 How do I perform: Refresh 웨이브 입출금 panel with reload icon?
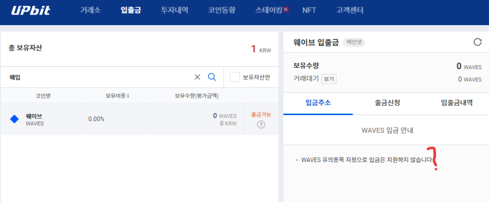click(x=477, y=42)
